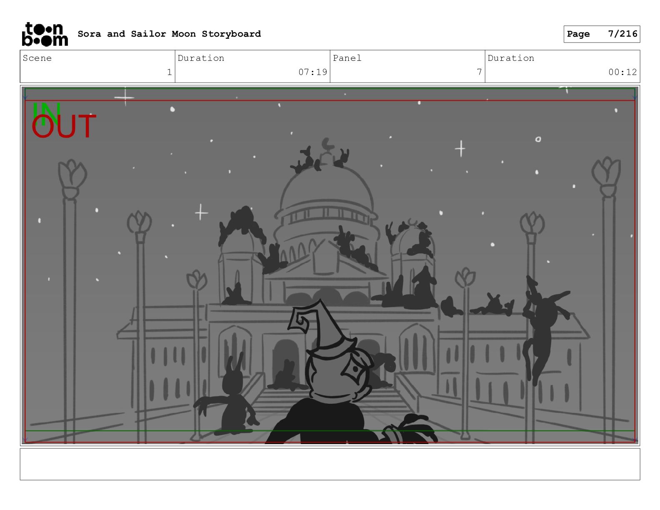Click the Toon Boom logo
660x510 pixels.
pyautogui.click(x=45, y=34)
